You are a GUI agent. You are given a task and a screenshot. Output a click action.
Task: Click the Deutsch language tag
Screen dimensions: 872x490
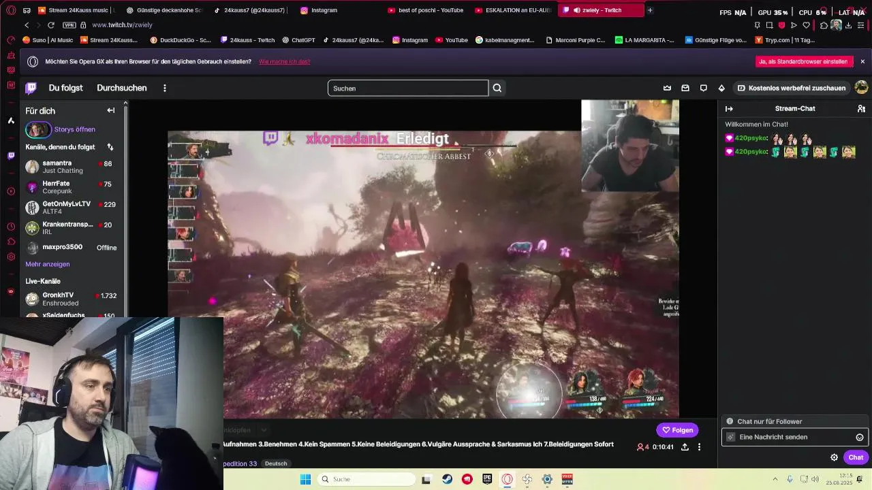tap(276, 463)
